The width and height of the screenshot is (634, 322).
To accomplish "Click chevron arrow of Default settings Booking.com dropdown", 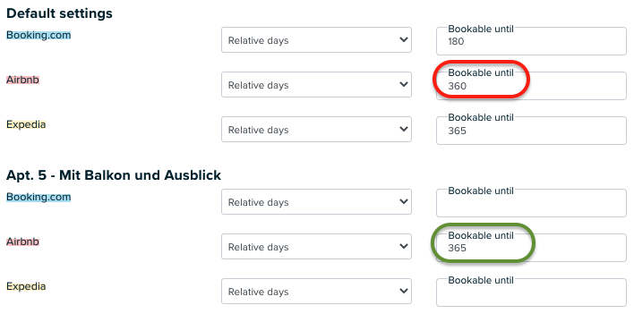I will (403, 39).
